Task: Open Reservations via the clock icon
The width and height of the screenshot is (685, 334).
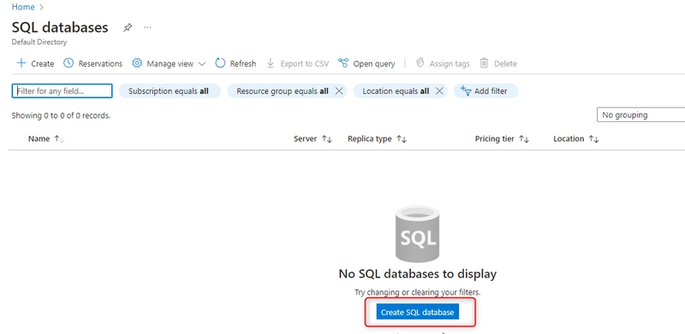Action: pos(68,63)
